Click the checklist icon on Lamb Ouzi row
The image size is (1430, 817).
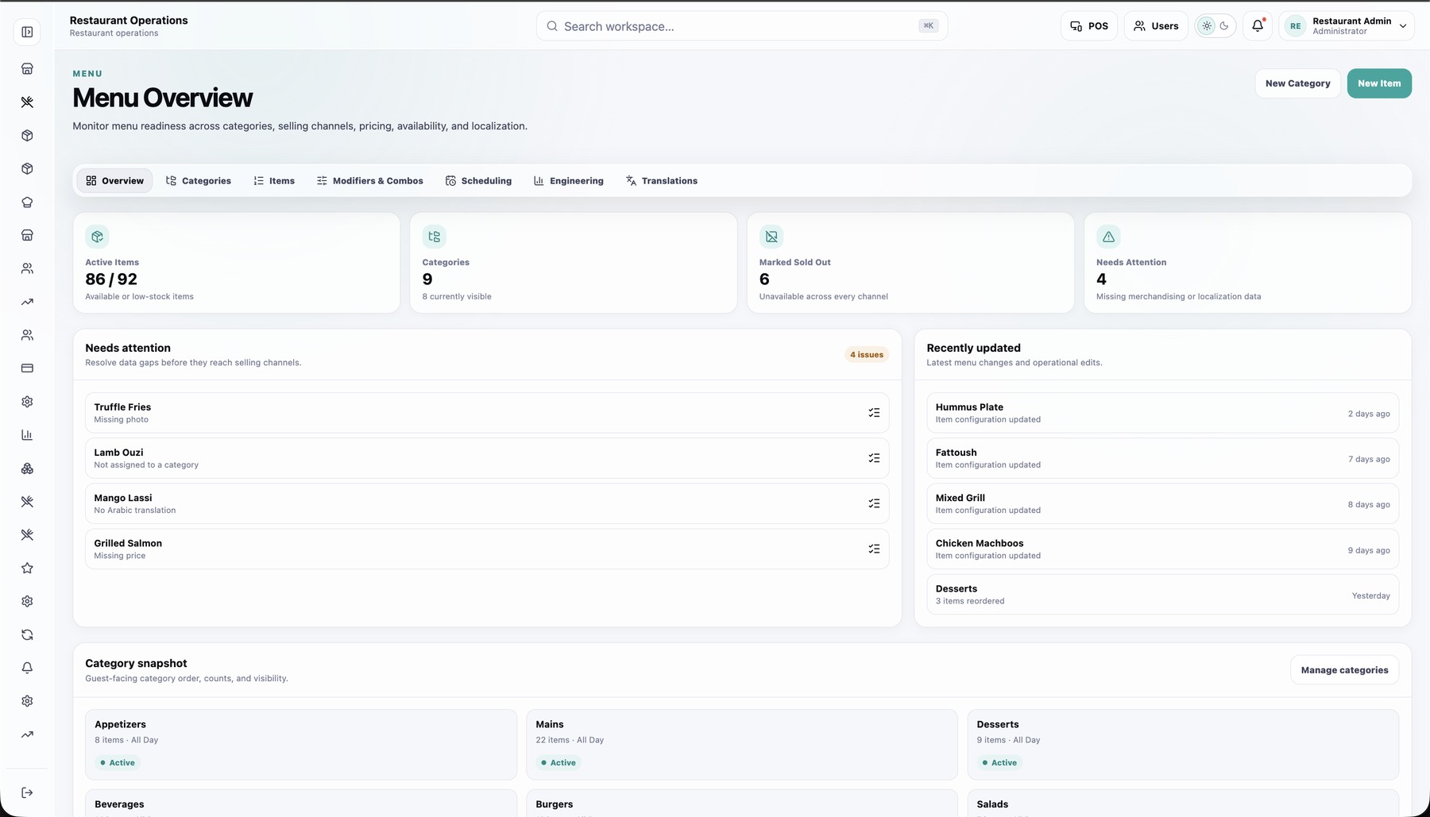[x=874, y=458]
